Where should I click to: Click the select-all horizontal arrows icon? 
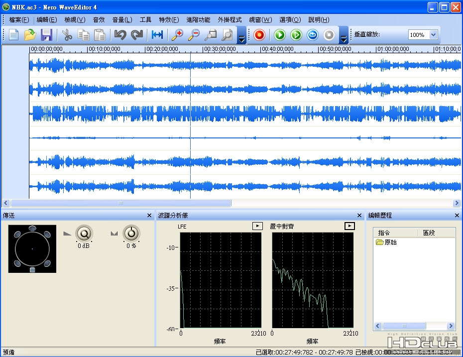(157, 35)
